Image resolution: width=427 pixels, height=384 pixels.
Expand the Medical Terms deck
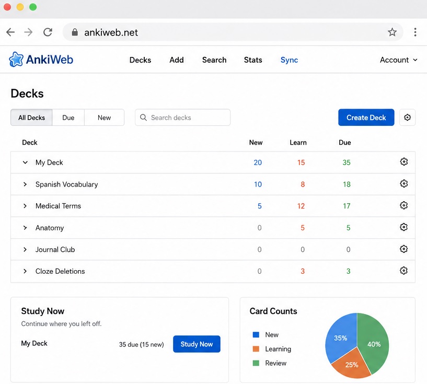tap(25, 206)
